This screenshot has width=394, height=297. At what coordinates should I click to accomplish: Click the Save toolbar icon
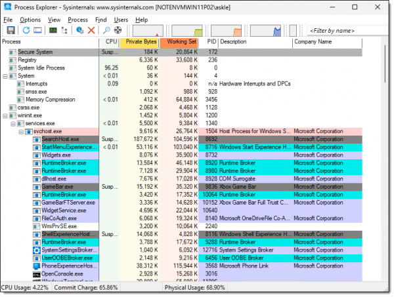[x=11, y=30]
